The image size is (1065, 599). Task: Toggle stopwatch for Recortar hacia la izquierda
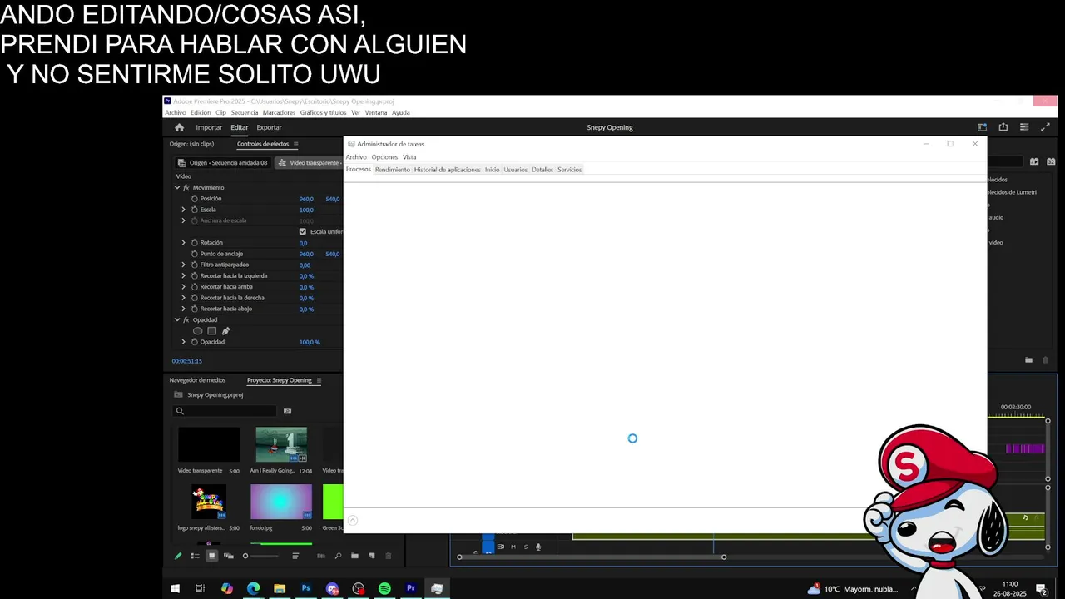(x=195, y=275)
